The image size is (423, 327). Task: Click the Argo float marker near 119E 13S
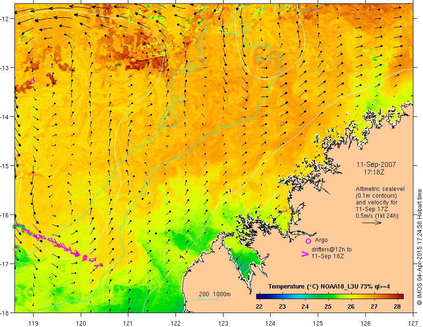coord(32,81)
